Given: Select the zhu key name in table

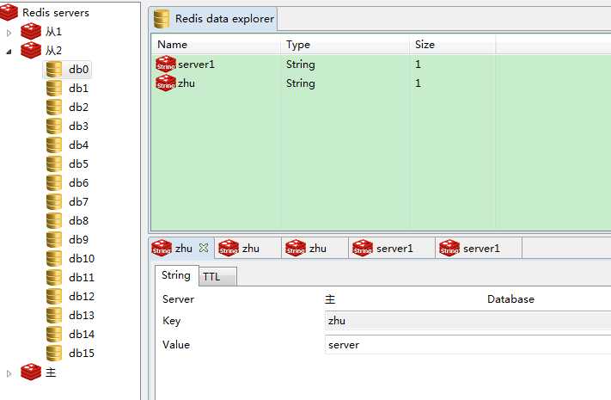Looking at the screenshot, I should pos(186,83).
